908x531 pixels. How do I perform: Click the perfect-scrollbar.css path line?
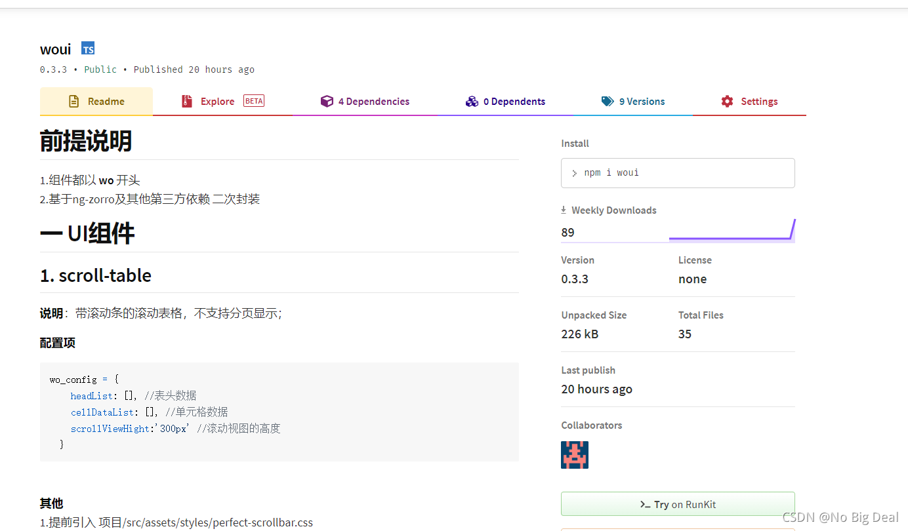[176, 522]
